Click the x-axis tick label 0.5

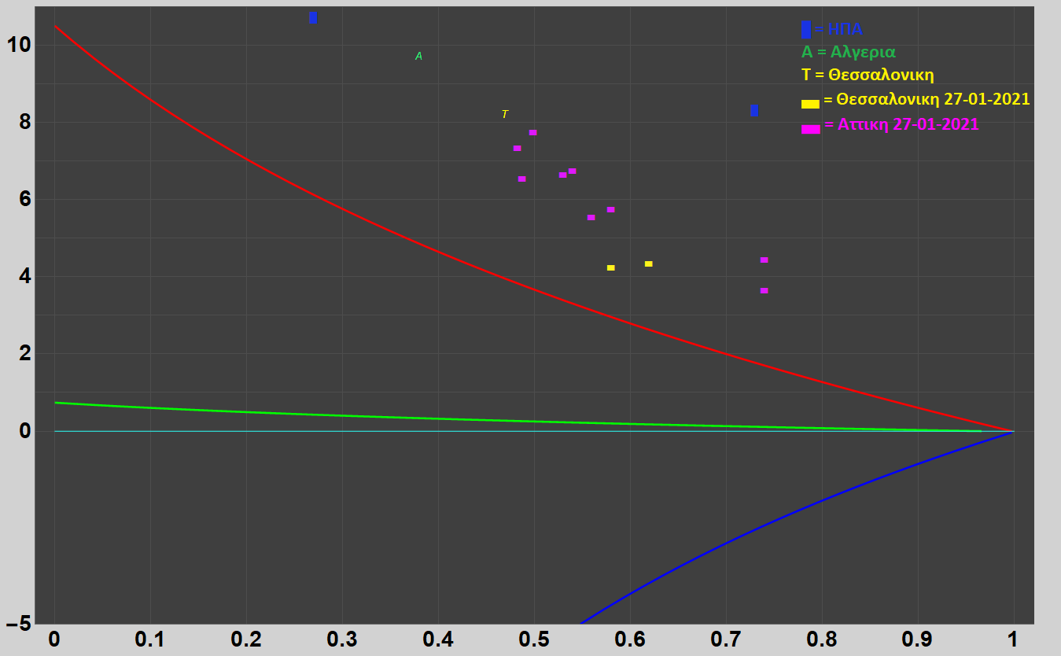534,637
